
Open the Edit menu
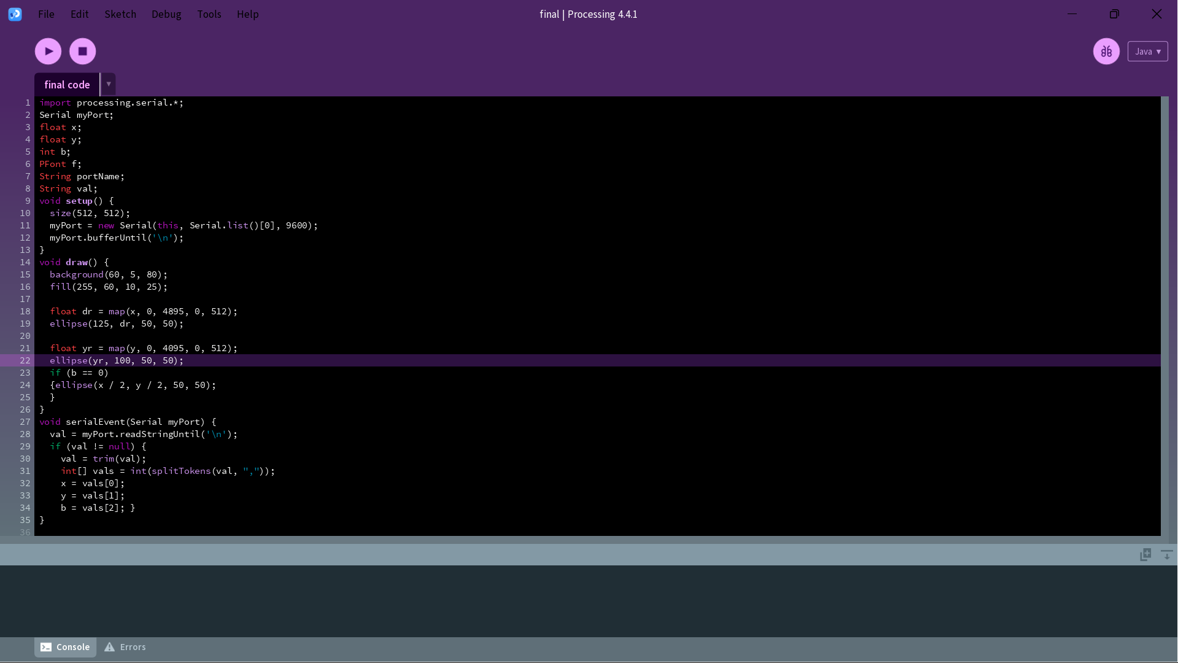(x=79, y=14)
